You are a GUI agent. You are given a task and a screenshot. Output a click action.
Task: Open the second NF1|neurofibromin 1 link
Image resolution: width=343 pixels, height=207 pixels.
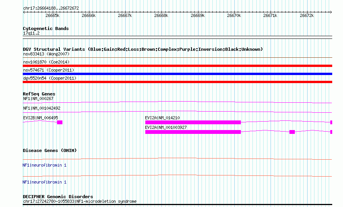pyautogui.click(x=44, y=182)
